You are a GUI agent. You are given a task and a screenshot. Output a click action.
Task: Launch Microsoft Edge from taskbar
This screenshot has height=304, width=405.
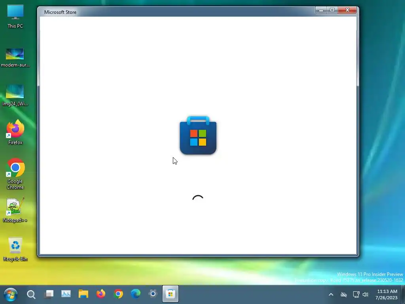coord(136,294)
